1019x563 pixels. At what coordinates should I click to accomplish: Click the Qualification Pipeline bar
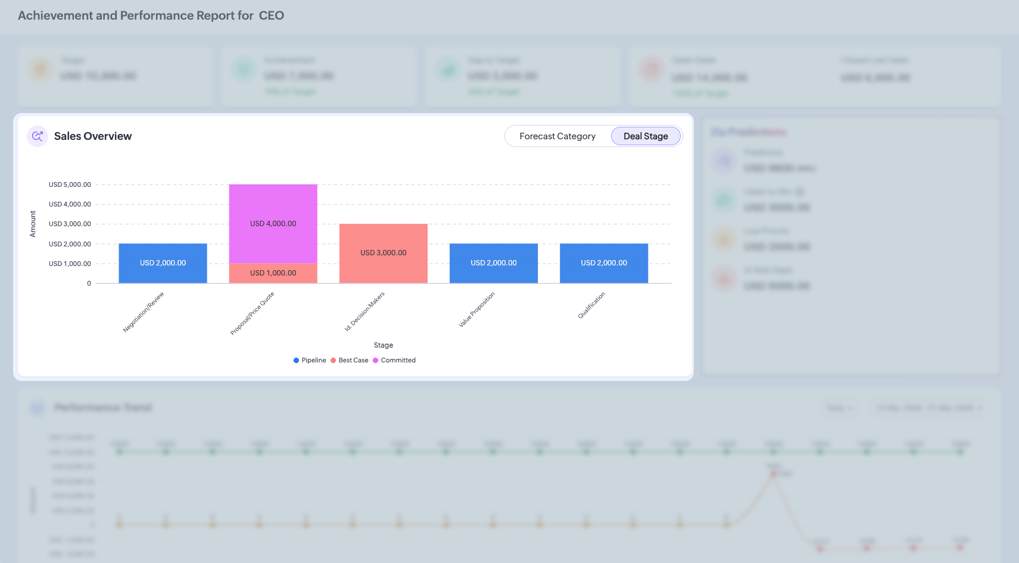pyautogui.click(x=604, y=263)
